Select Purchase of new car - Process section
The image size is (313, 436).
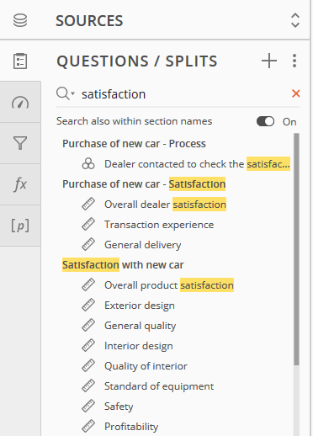coord(134,144)
